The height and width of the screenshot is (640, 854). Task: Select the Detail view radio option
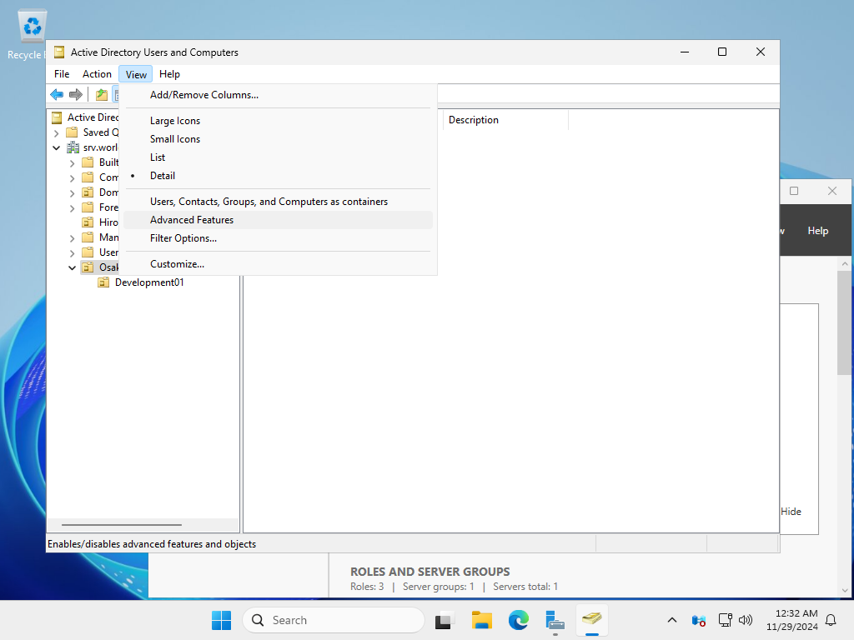coord(163,176)
